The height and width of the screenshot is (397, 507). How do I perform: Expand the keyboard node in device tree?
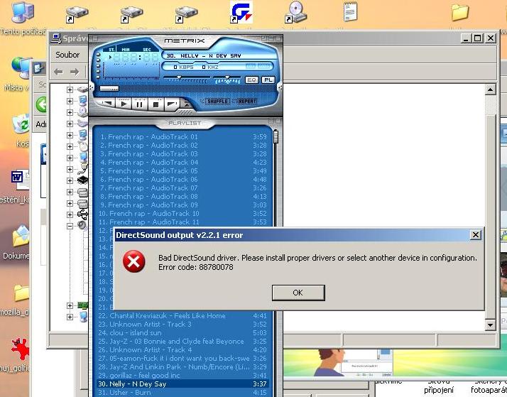pos(70,124)
